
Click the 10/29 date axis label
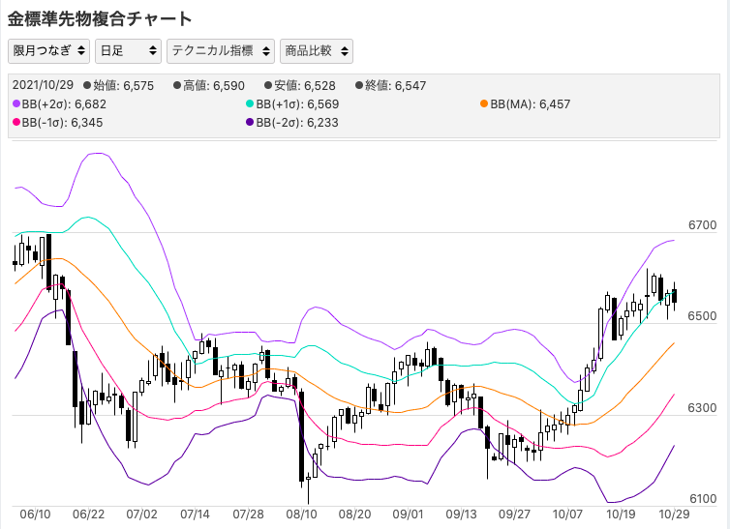pyautogui.click(x=674, y=514)
